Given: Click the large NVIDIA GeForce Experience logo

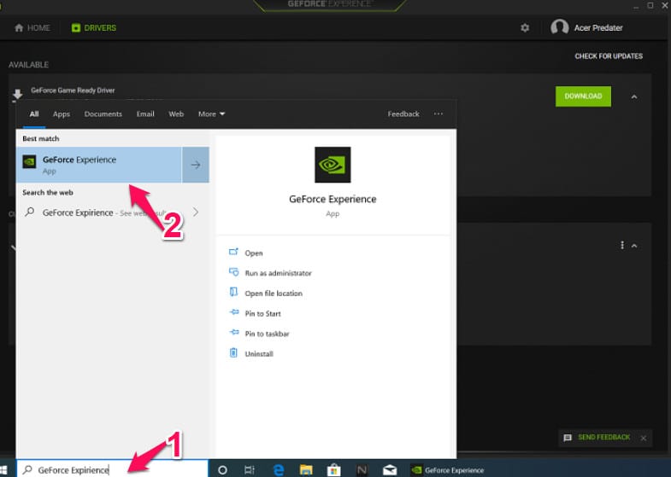Looking at the screenshot, I should click(333, 165).
